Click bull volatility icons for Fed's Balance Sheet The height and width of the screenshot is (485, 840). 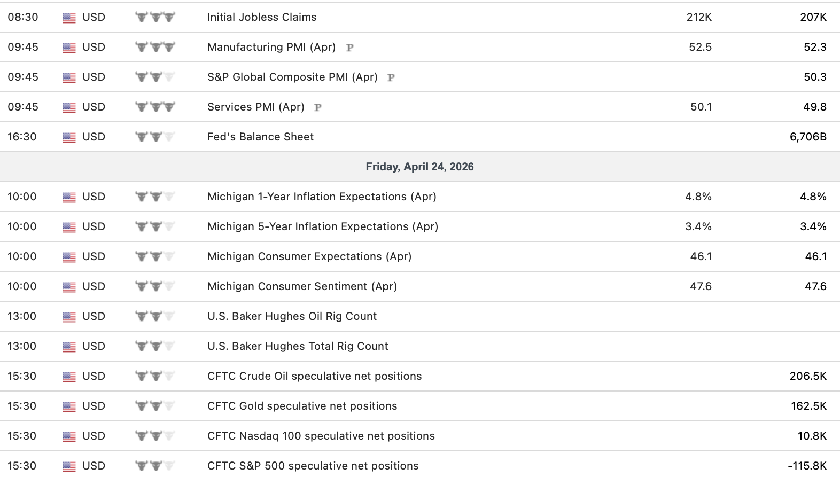click(x=155, y=137)
